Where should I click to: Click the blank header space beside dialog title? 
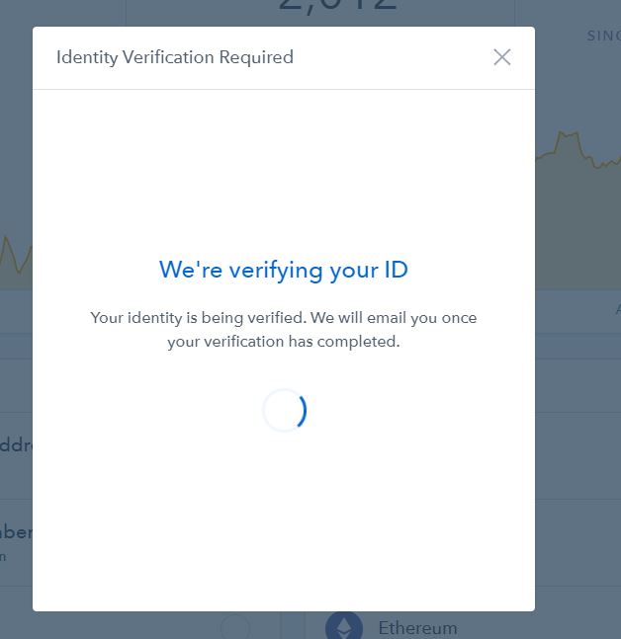point(396,57)
